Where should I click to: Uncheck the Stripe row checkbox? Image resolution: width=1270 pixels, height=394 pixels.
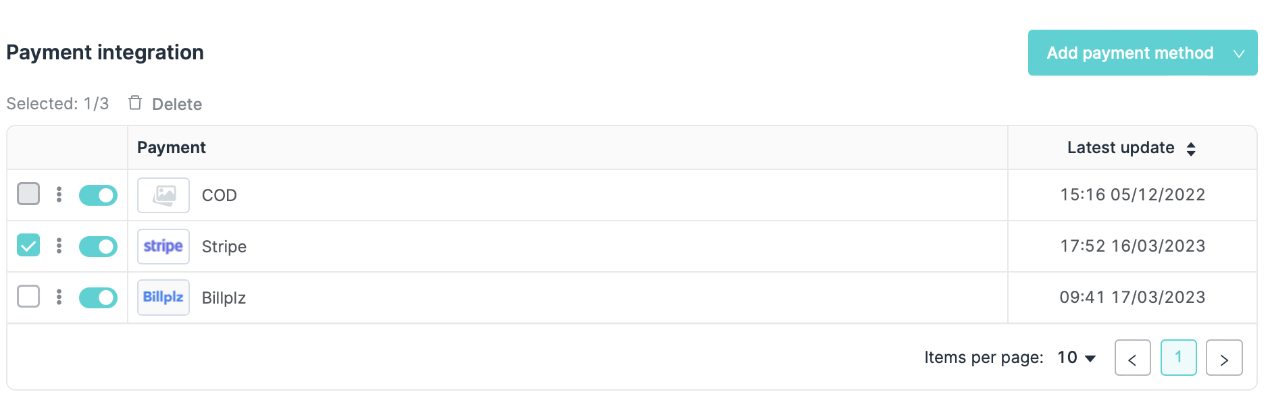point(28,245)
